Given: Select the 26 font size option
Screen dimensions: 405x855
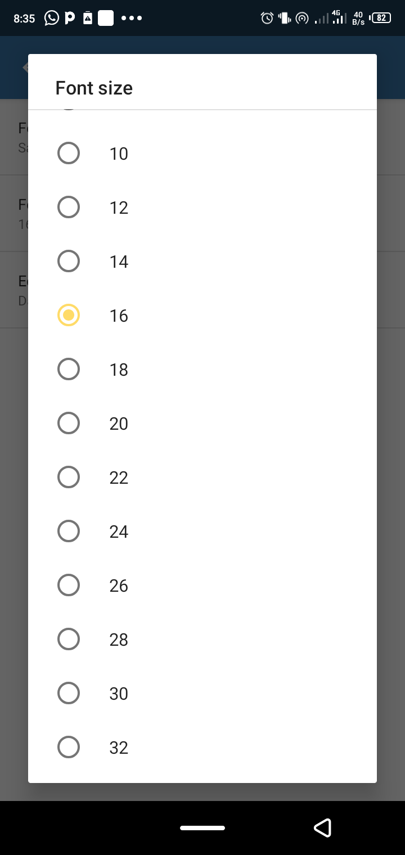Looking at the screenshot, I should 69,585.
